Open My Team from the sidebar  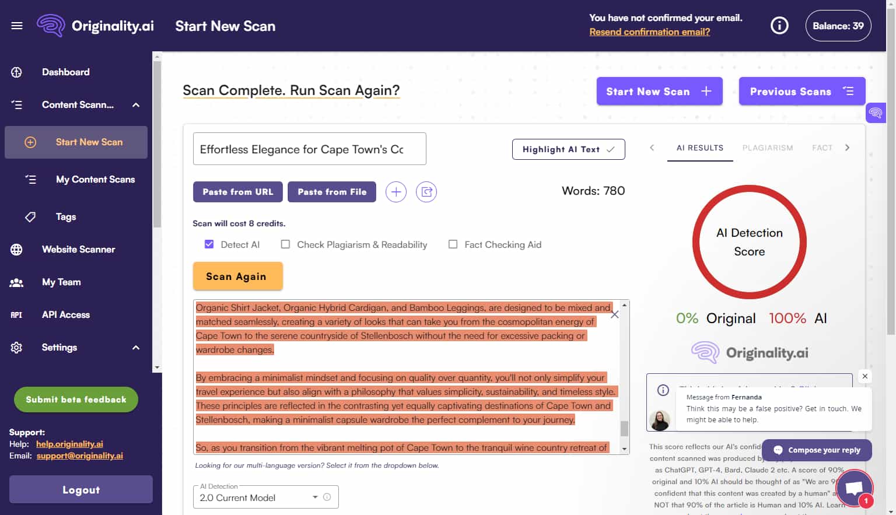[x=61, y=282]
